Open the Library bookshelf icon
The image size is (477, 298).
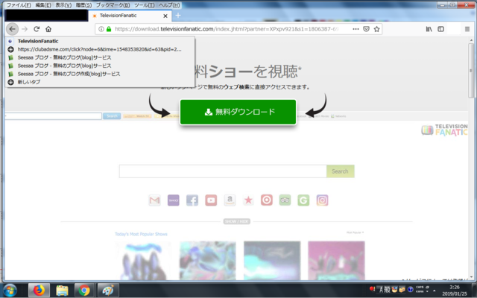[429, 29]
